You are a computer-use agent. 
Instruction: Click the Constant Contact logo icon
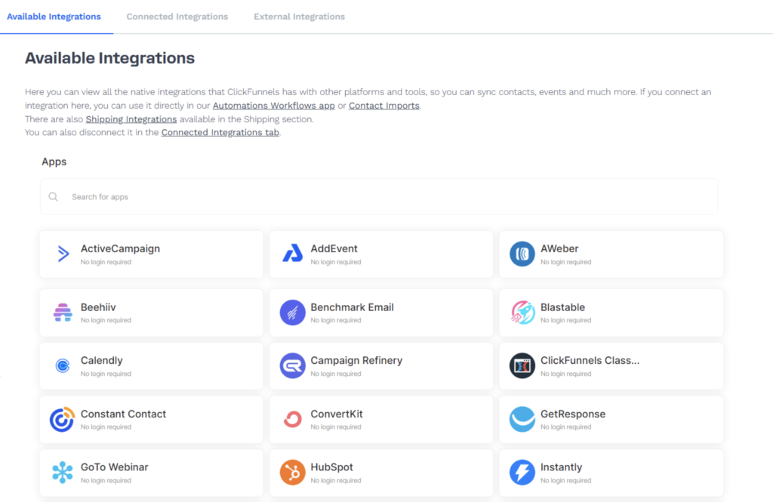(62, 419)
